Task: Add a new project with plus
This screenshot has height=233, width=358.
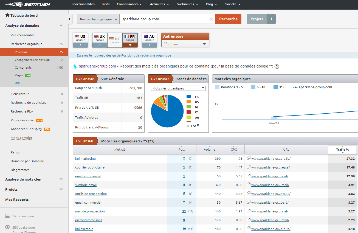Action: pos(271,19)
